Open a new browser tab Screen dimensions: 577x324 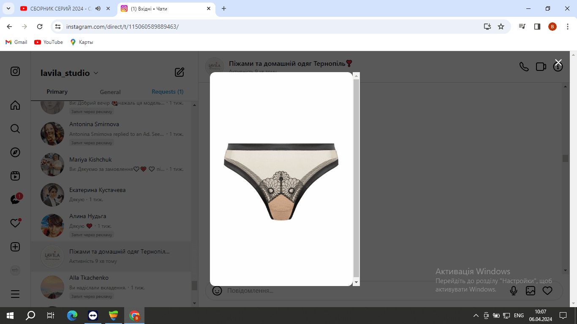224,8
